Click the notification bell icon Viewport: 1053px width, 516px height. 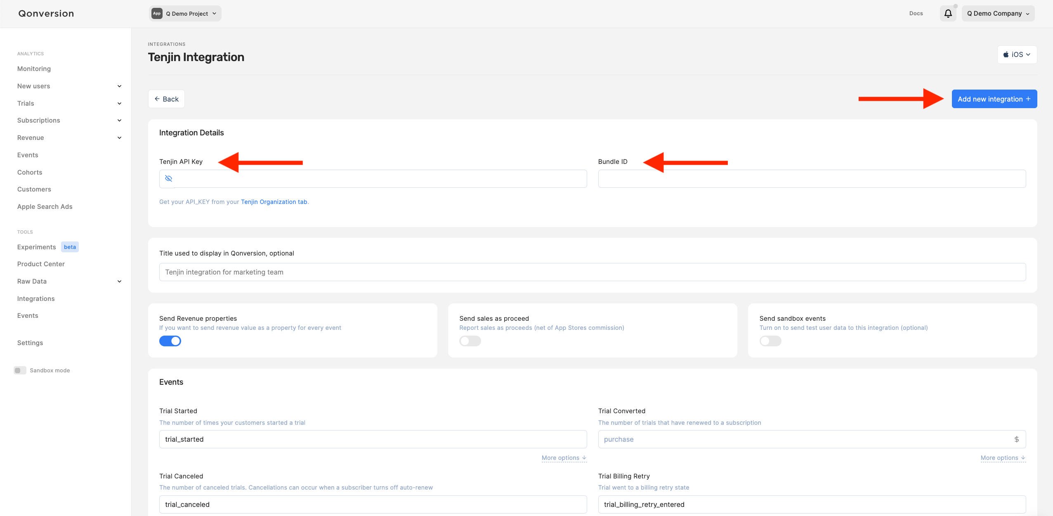[948, 14]
